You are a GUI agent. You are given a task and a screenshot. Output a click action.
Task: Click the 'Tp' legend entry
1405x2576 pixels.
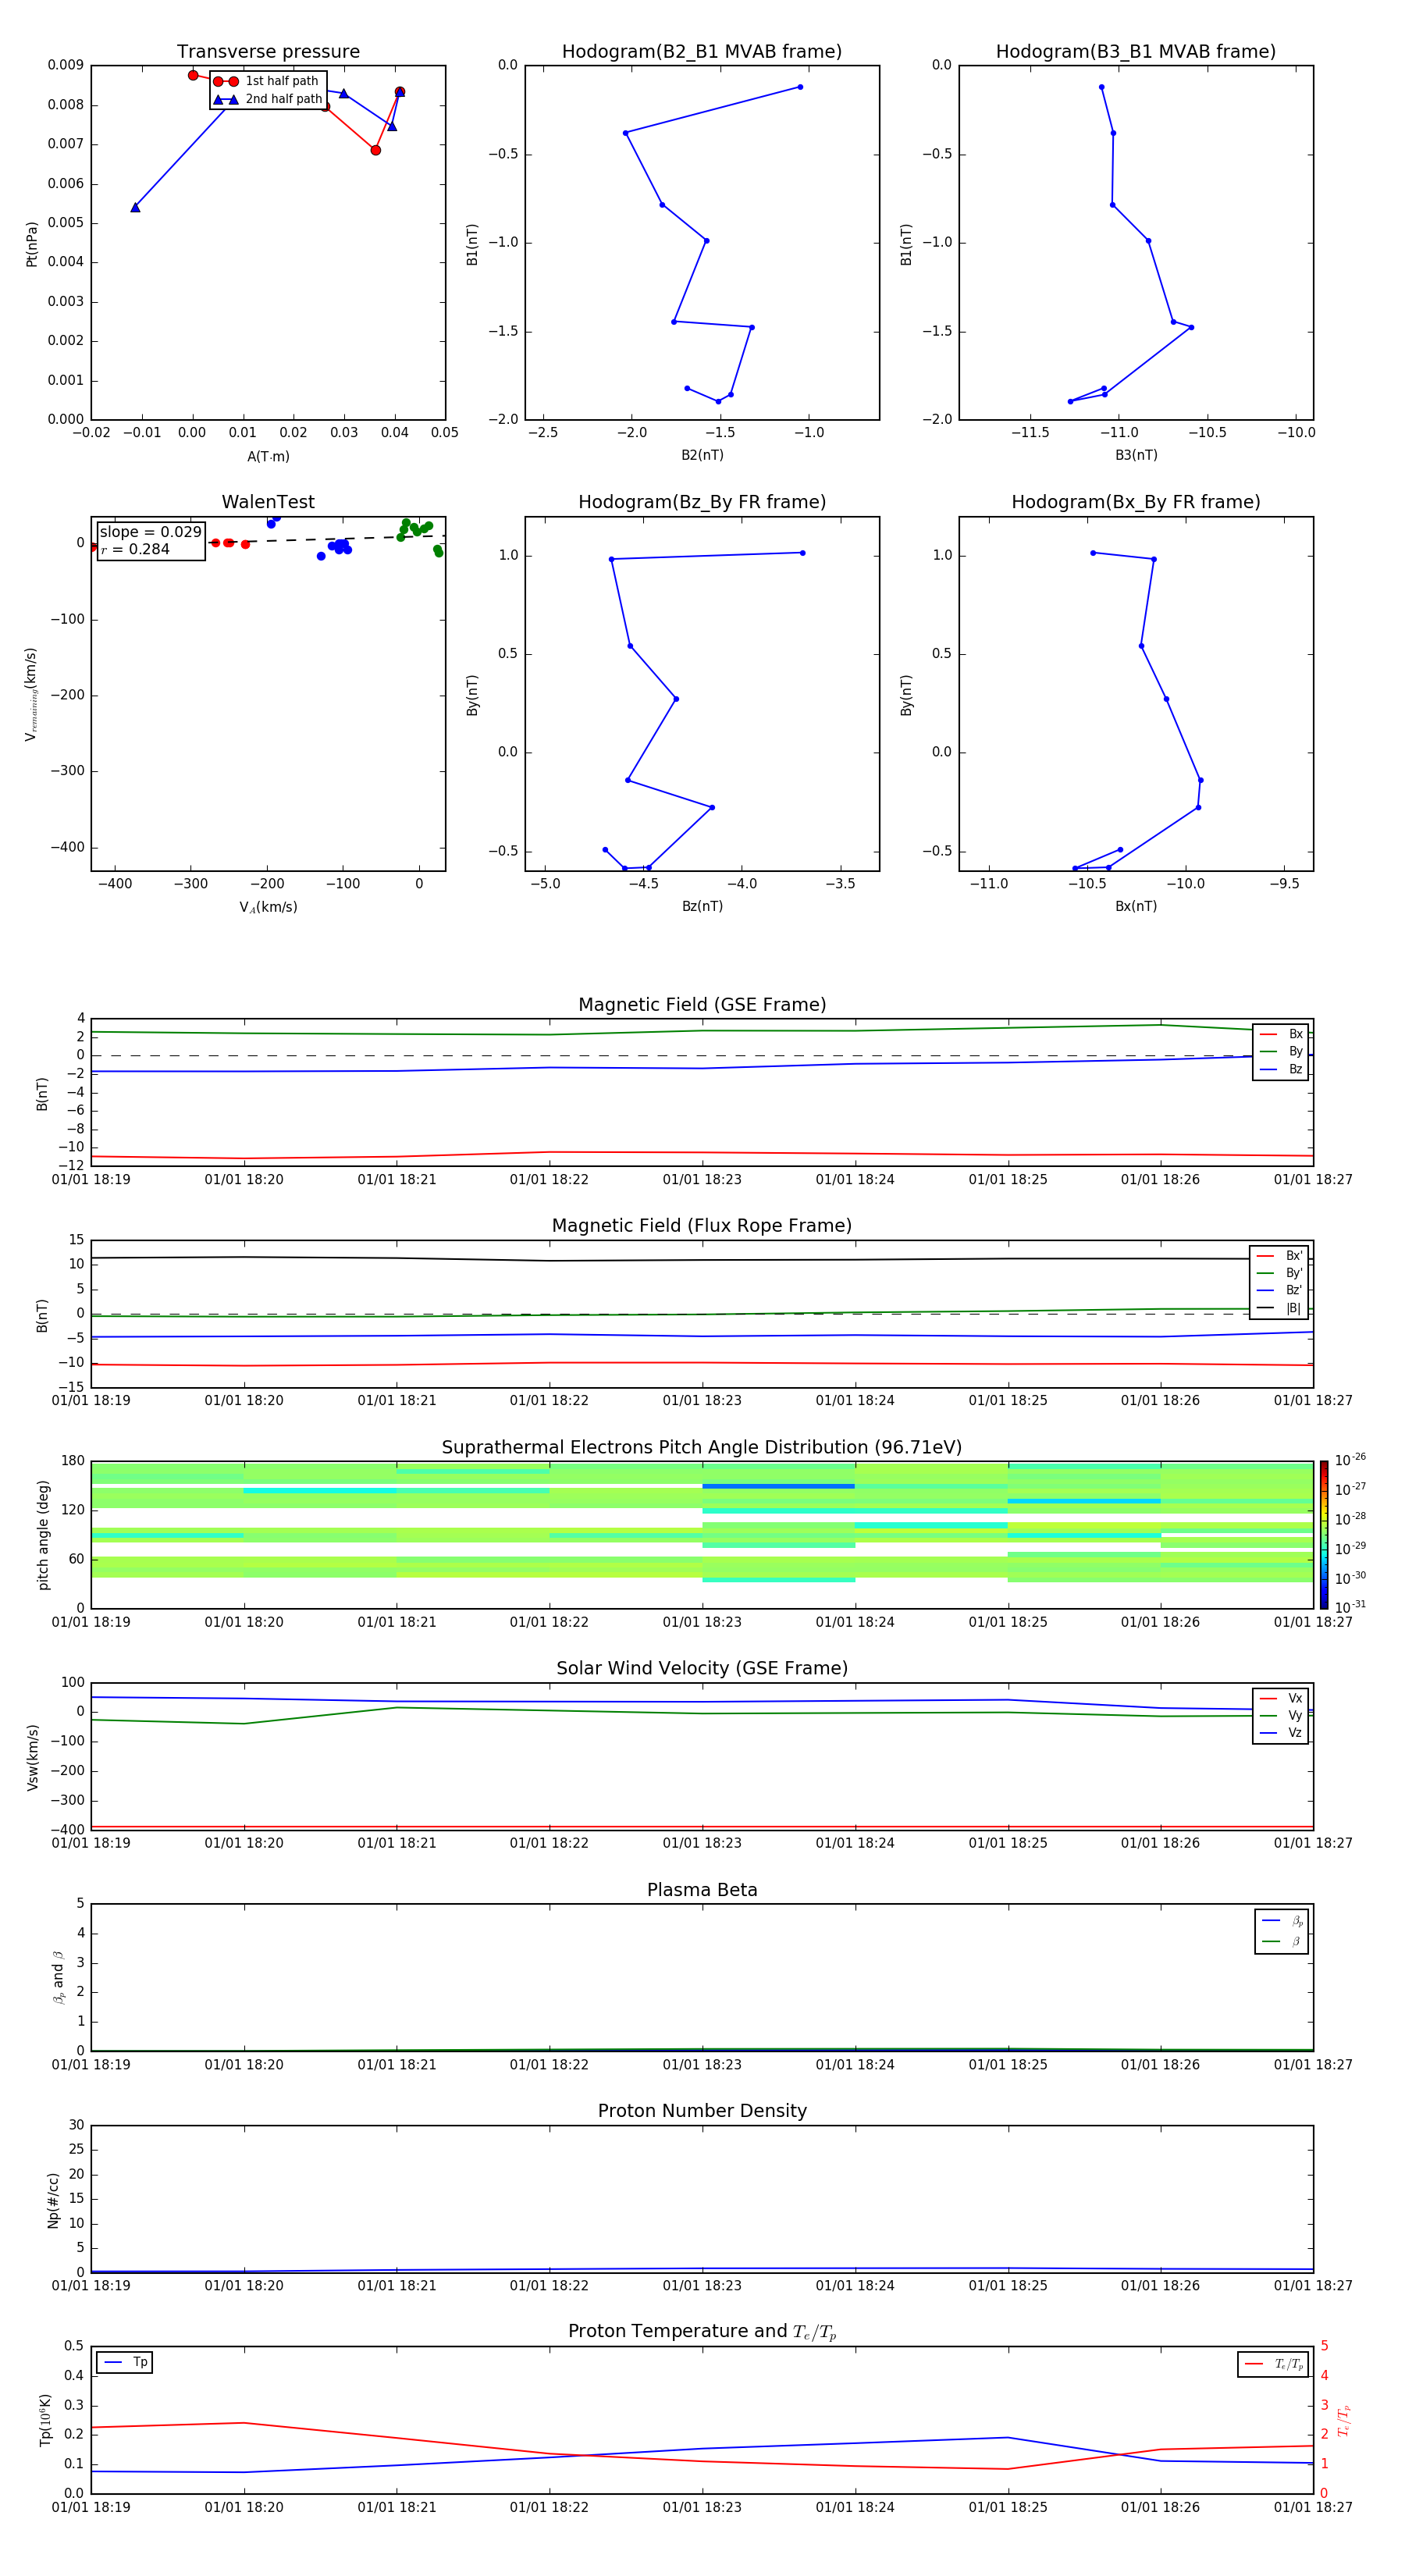click(x=125, y=2362)
